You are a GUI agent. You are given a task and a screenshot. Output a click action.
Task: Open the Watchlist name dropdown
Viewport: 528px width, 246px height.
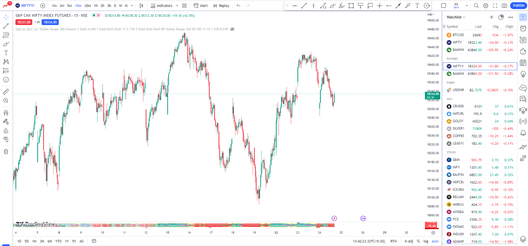(456, 17)
